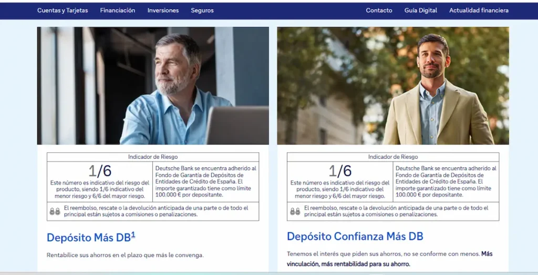This screenshot has height=275, width=538.
Task: Click footnote 1 superscript beside Depósito Más DB
Action: pyautogui.click(x=133, y=235)
